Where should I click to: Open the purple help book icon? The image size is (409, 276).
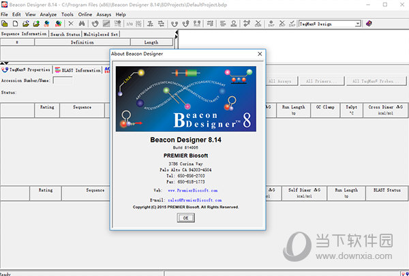tap(369, 24)
